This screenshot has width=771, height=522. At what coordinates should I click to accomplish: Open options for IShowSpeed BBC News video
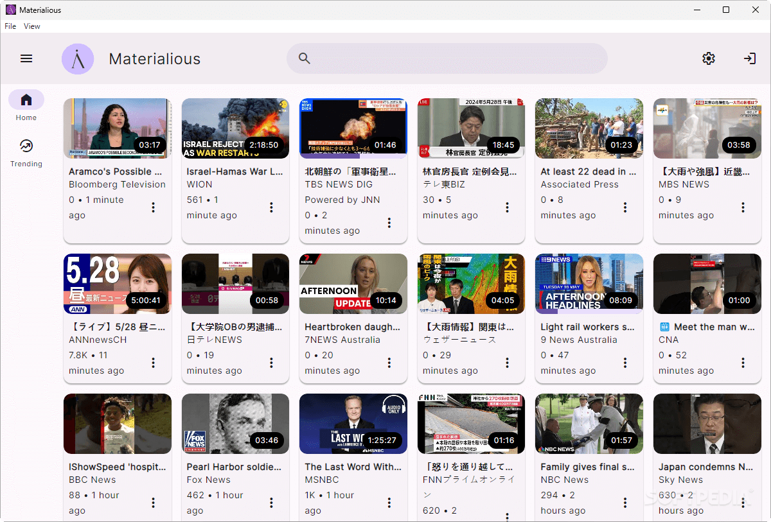click(x=153, y=503)
